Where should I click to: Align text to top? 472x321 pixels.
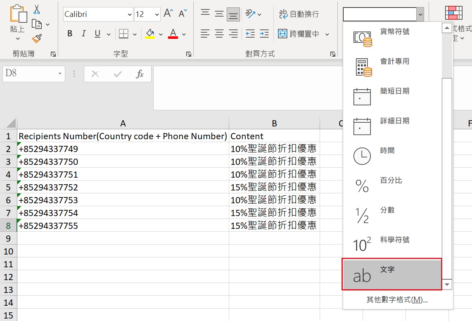[x=205, y=13]
